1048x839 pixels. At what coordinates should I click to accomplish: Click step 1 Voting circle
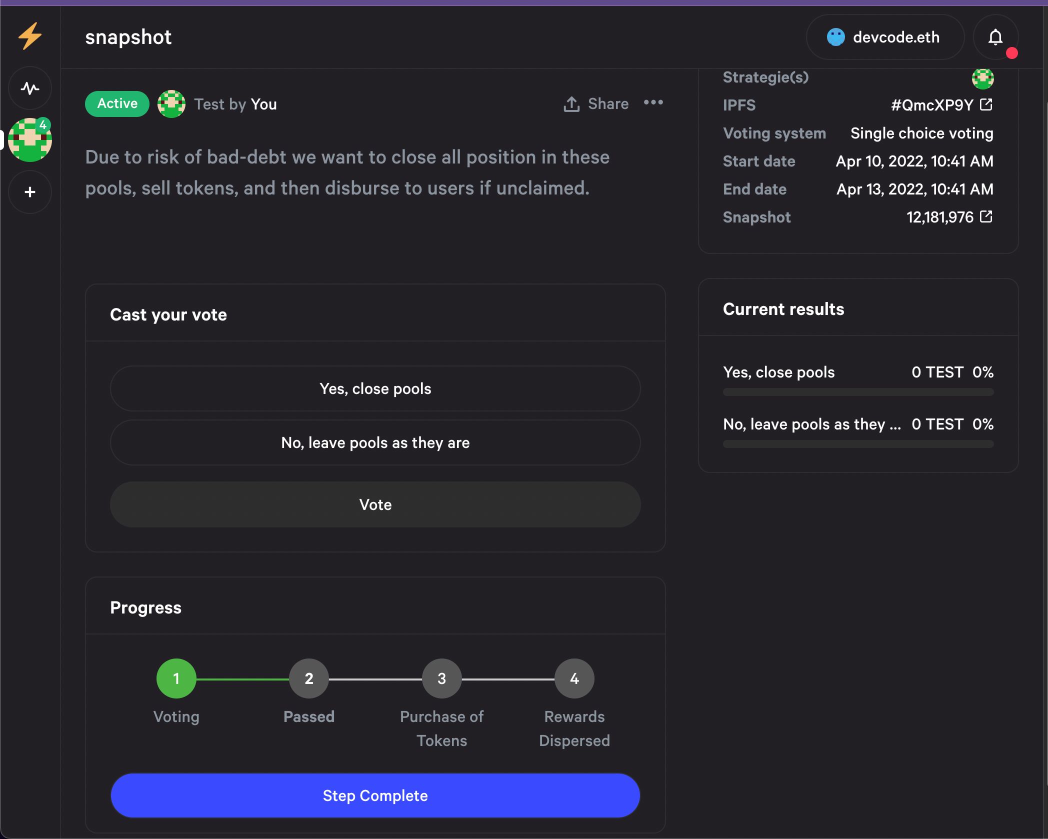(176, 678)
